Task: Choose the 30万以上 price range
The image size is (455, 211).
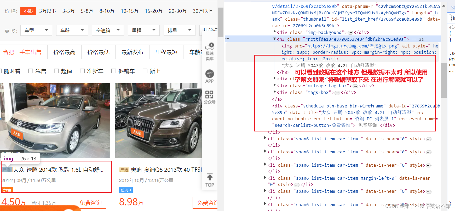Action: (x=203, y=11)
